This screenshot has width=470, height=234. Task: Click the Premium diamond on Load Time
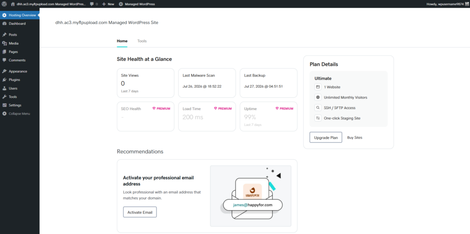tap(216, 108)
